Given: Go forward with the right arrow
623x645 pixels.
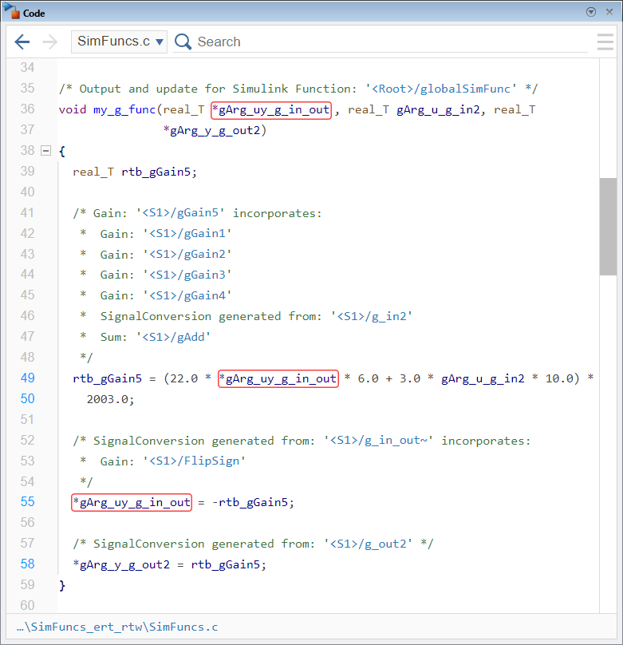Looking at the screenshot, I should [49, 42].
